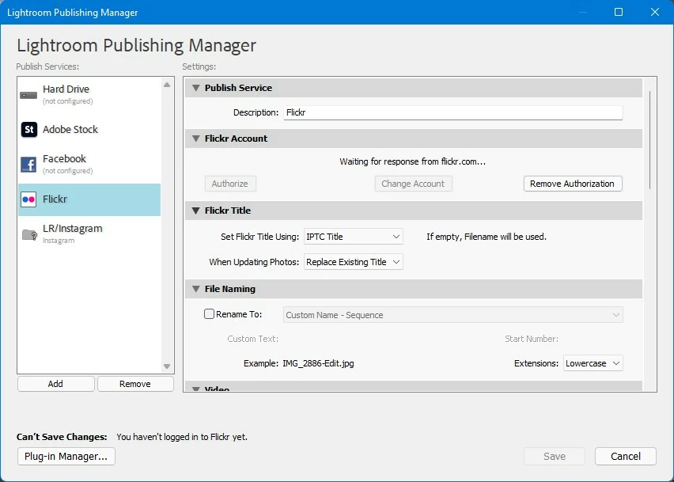Click the services list scroll down arrow
This screenshot has width=674, height=482.
[x=167, y=366]
